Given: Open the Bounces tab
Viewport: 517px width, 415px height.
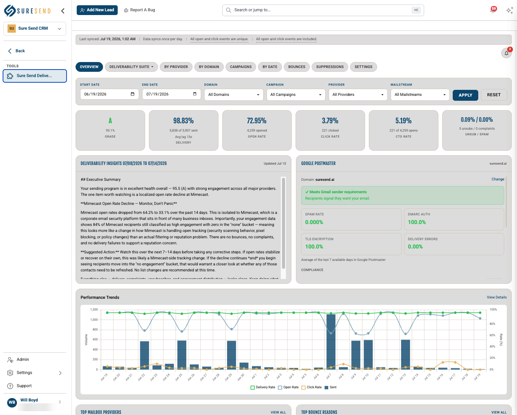Looking at the screenshot, I should point(297,67).
